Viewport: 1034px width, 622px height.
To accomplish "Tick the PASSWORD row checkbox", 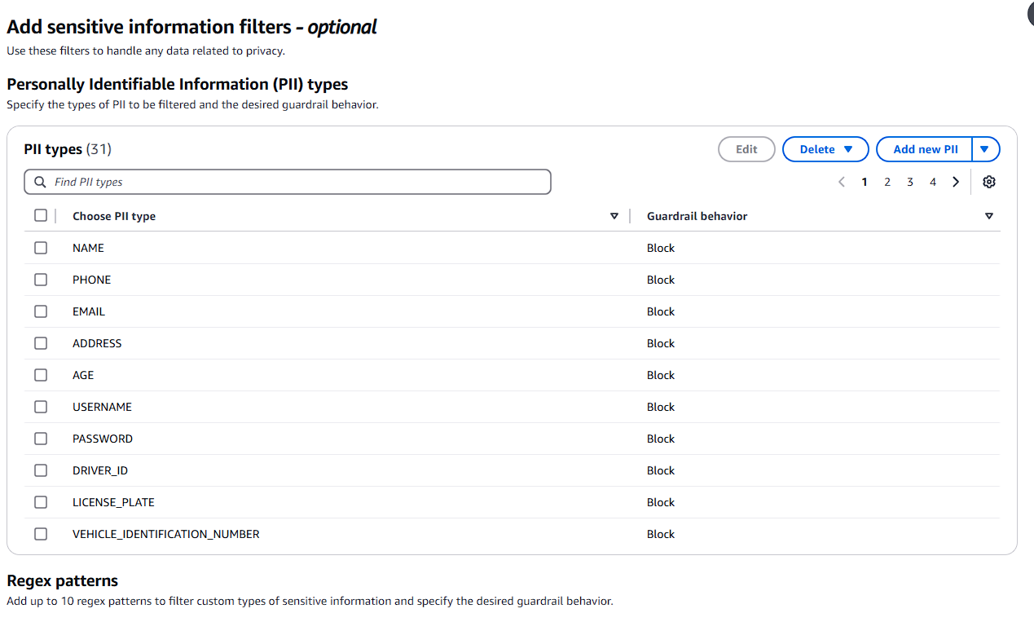I will click(41, 439).
